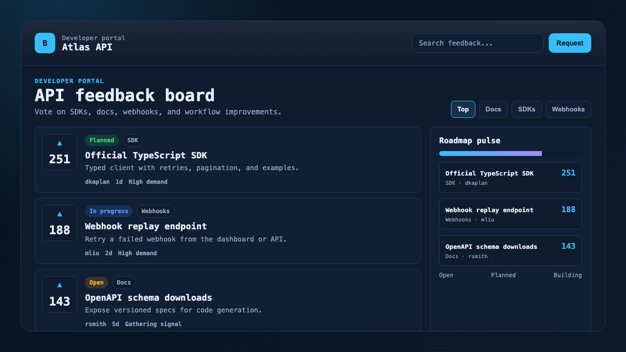Click High demand on TypeScript SDK card

[x=148, y=182]
